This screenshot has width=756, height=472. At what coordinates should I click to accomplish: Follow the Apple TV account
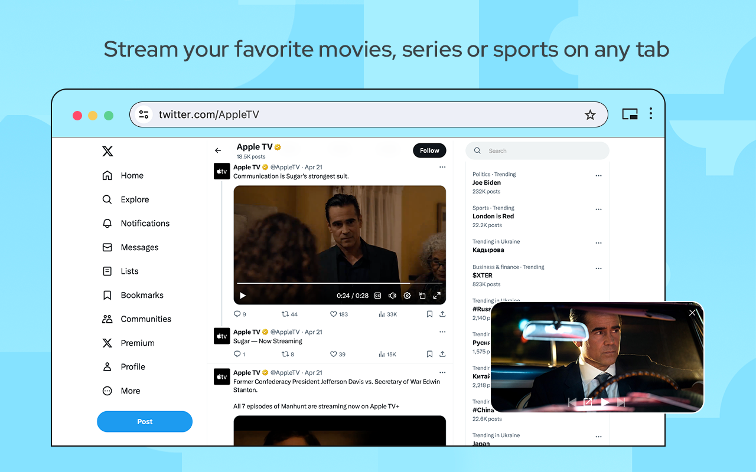coord(429,150)
